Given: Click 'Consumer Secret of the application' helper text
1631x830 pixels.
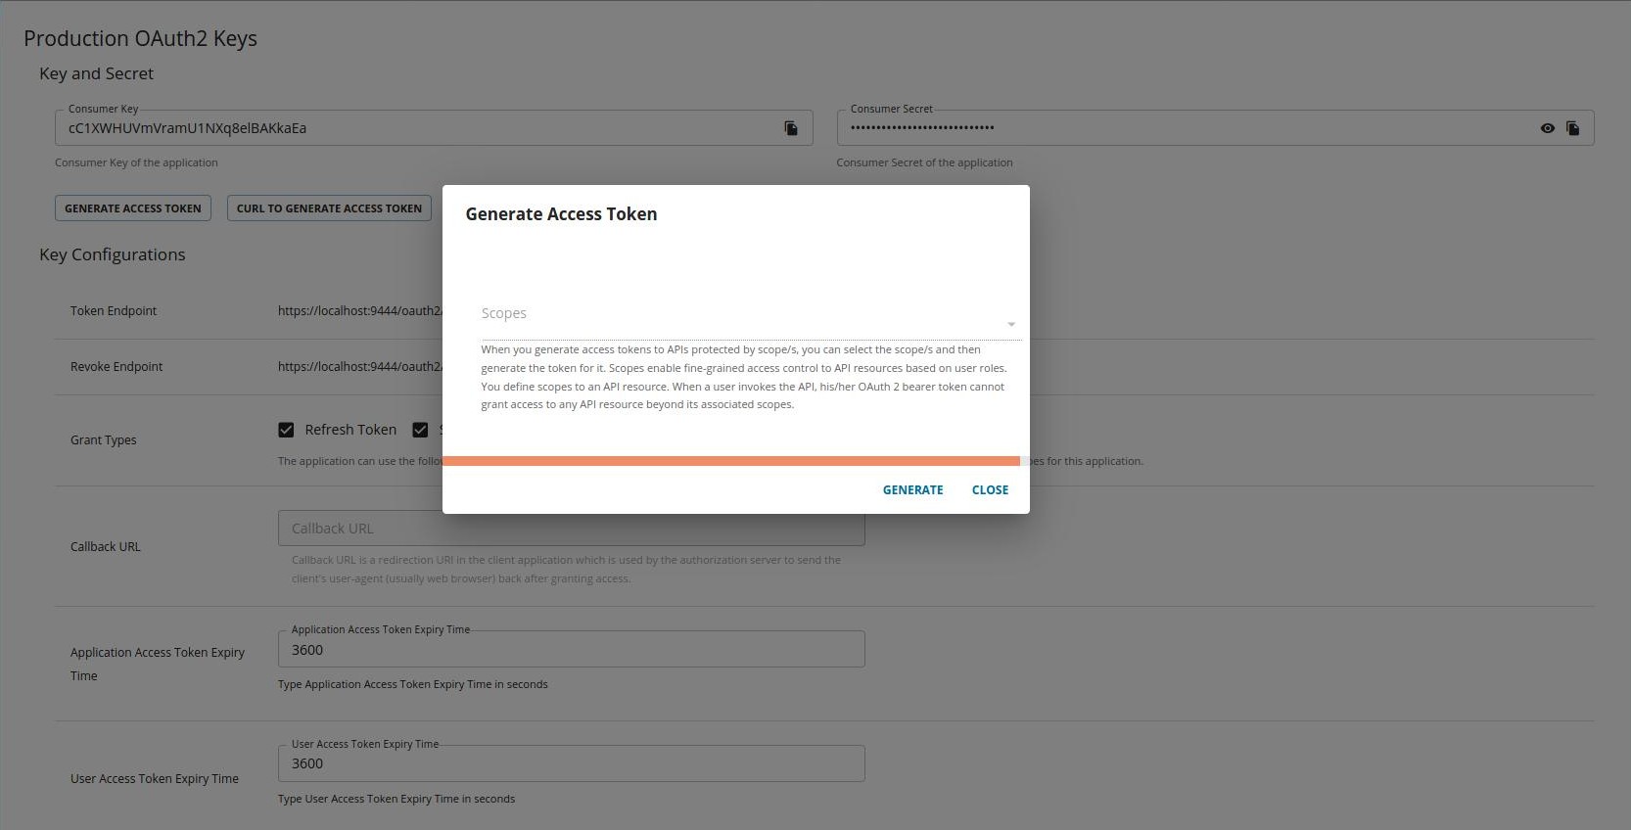Looking at the screenshot, I should coord(924,162).
